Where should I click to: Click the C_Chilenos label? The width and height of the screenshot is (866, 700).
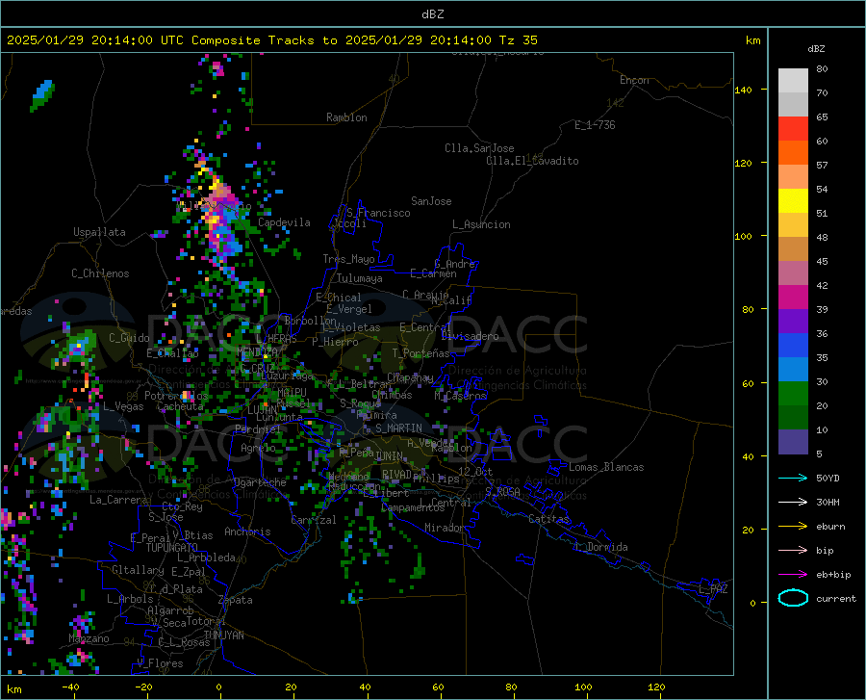pyautogui.click(x=100, y=273)
